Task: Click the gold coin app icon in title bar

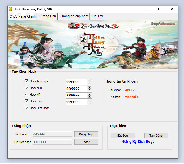Action: tap(11, 9)
